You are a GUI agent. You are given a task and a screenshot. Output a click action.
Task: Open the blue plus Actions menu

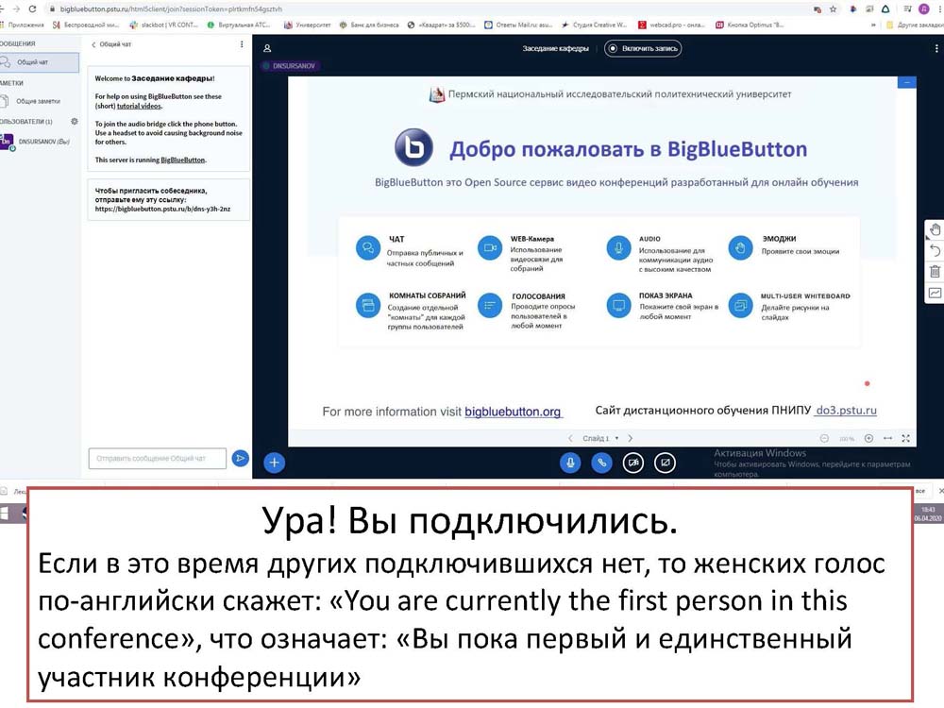(274, 463)
